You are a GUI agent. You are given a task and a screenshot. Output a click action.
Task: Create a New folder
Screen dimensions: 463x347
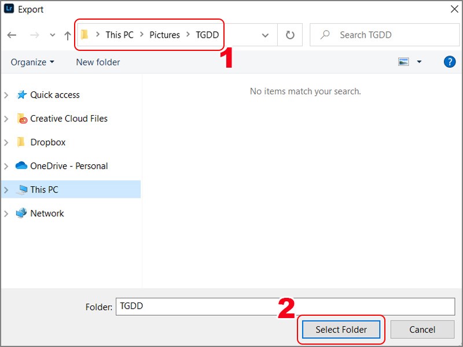click(x=98, y=62)
